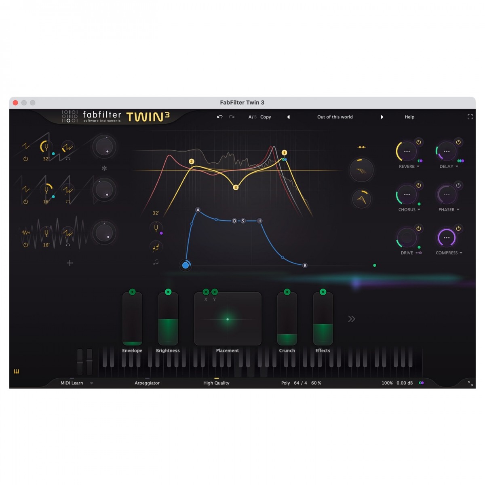Enable the first oscillator power switch
The width and height of the screenshot is (485, 485).
pyautogui.click(x=25, y=158)
